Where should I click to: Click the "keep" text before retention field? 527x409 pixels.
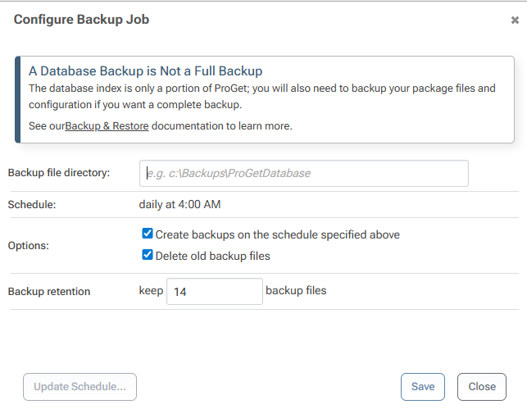tap(151, 291)
